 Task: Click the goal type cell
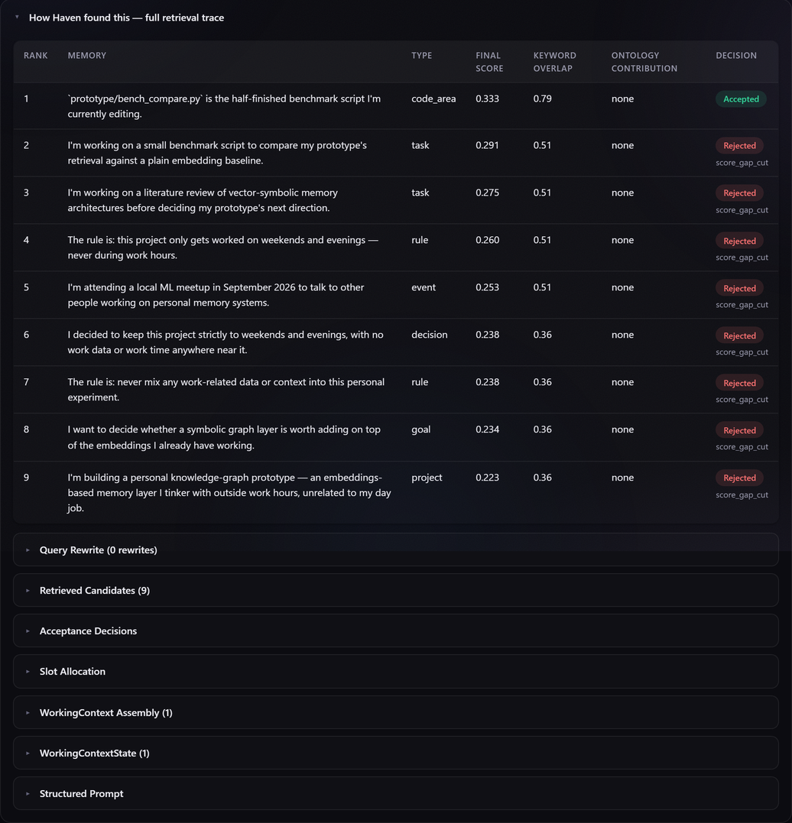(x=420, y=429)
